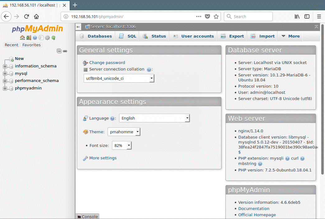
Task: Click the Change password link
Action: 107,63
